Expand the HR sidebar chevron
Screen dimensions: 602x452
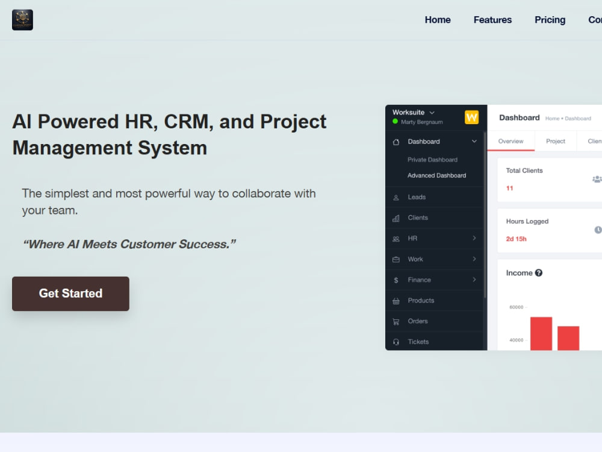[x=474, y=238]
